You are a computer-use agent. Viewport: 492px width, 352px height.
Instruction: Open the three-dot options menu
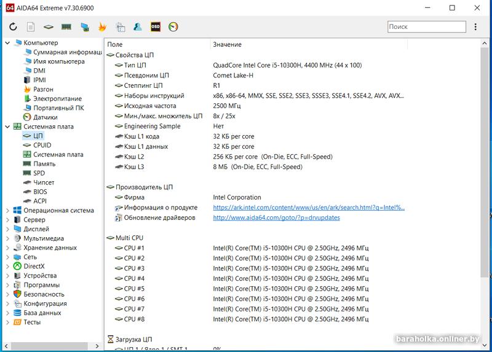475,26
